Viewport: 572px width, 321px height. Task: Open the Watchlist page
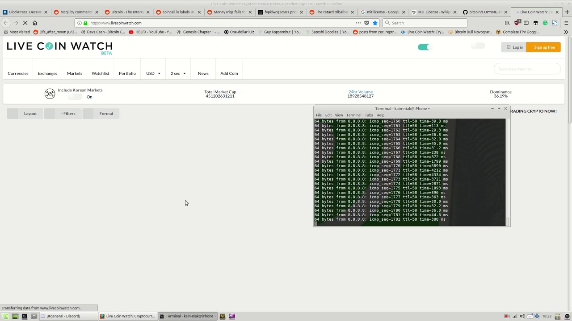click(101, 74)
